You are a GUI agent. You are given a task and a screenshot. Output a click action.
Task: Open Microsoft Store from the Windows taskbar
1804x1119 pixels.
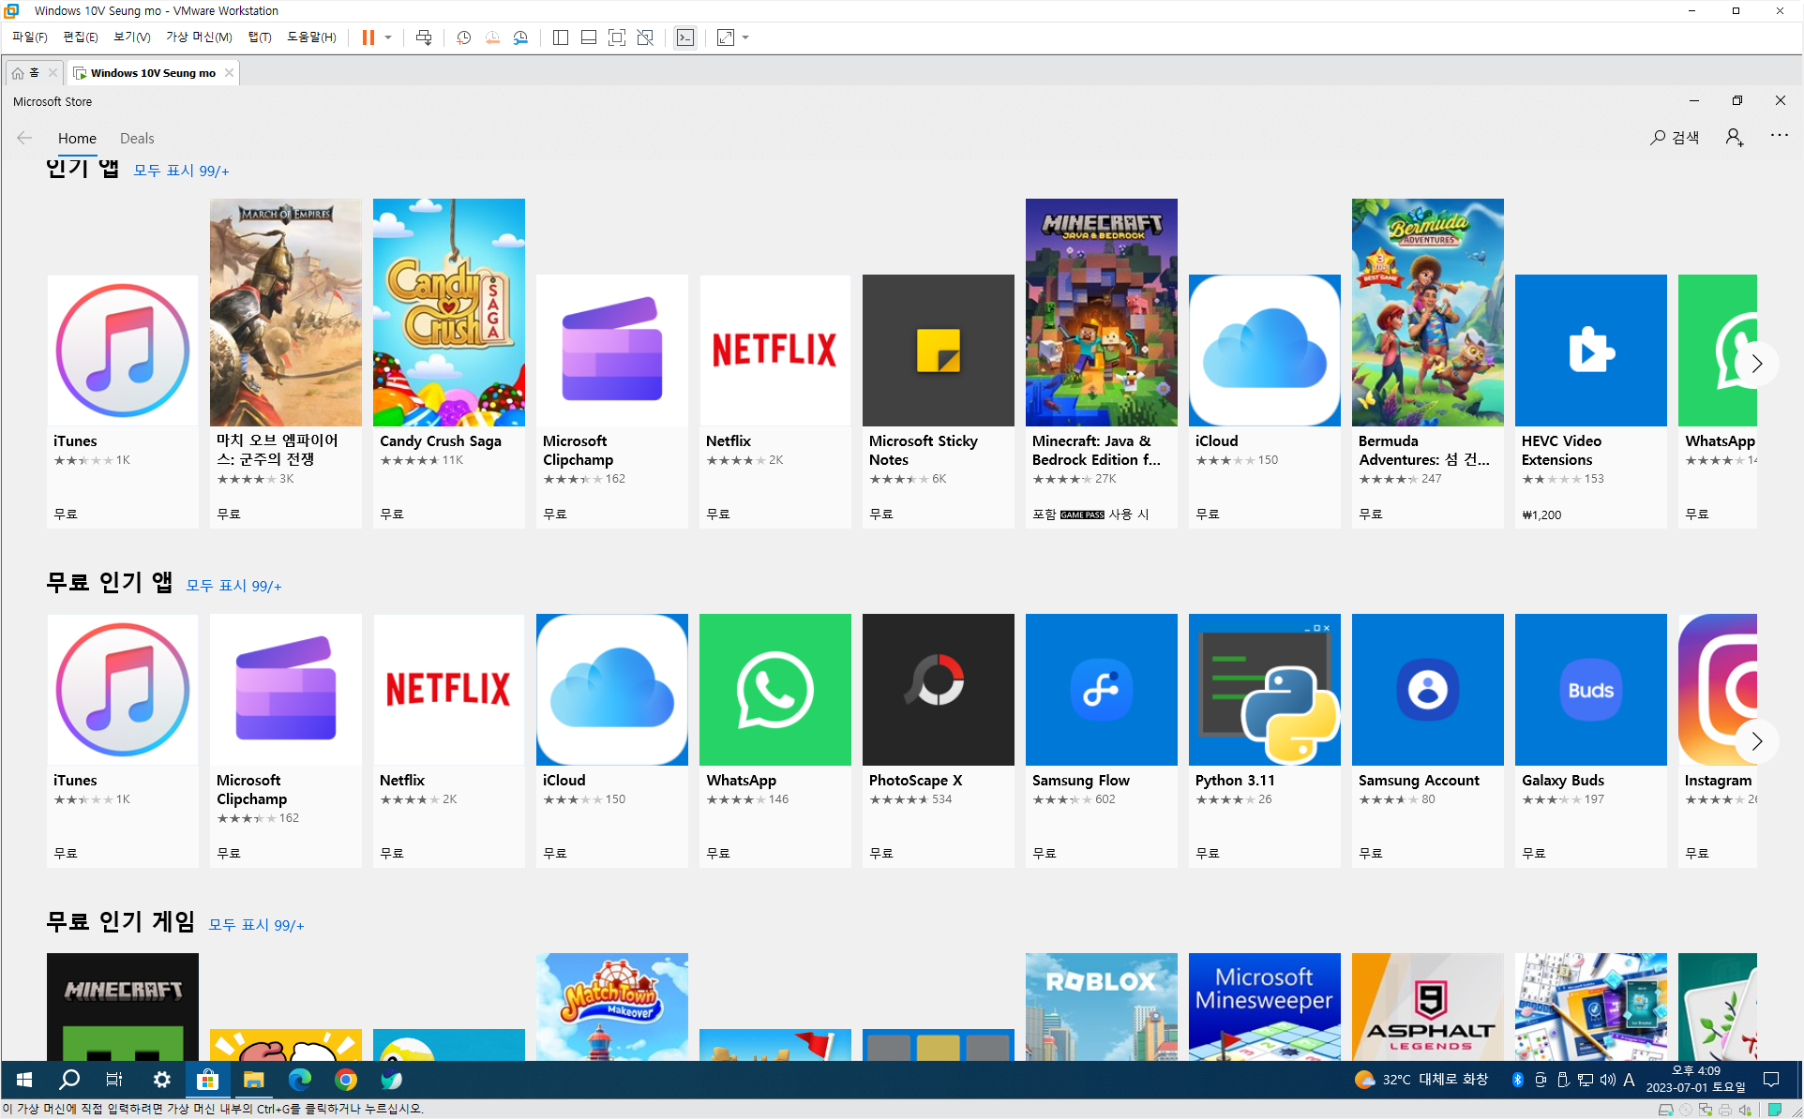[207, 1080]
